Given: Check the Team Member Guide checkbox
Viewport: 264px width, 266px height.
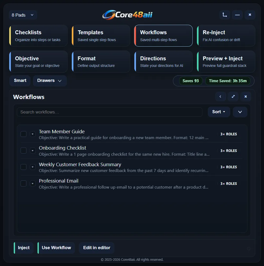Looking at the screenshot, I should (23, 134).
